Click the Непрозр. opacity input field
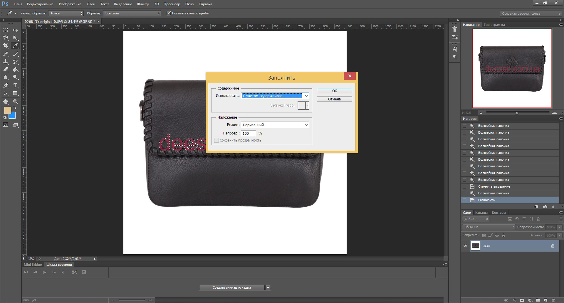The width and height of the screenshot is (564, 303). tap(248, 133)
